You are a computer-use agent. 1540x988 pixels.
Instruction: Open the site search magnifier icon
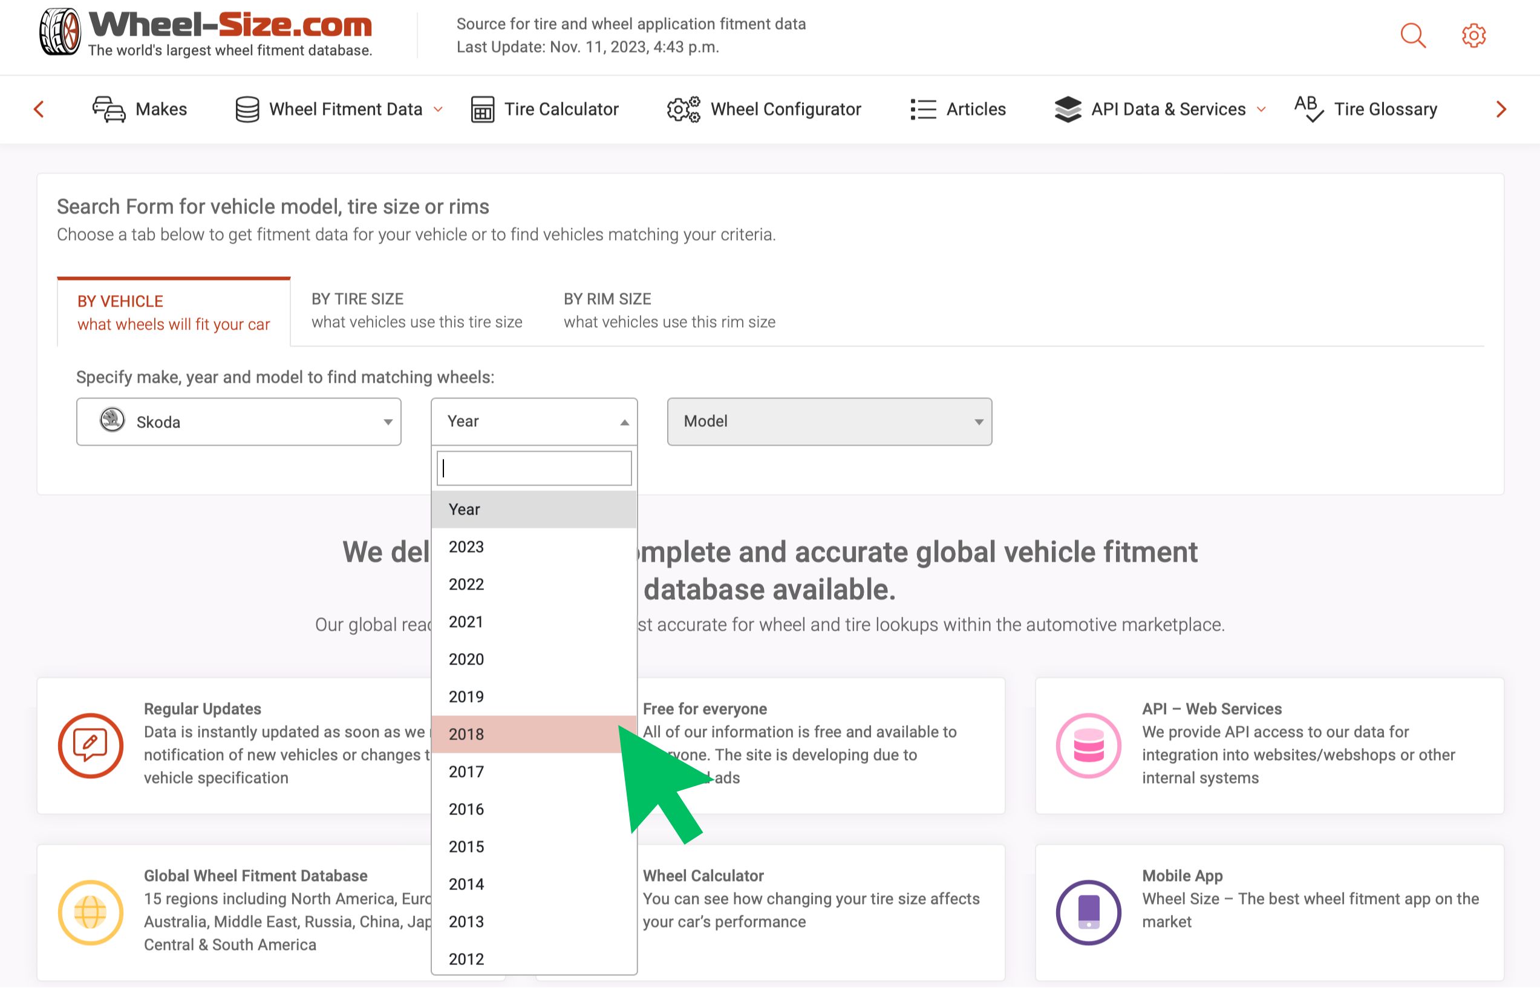(1413, 35)
